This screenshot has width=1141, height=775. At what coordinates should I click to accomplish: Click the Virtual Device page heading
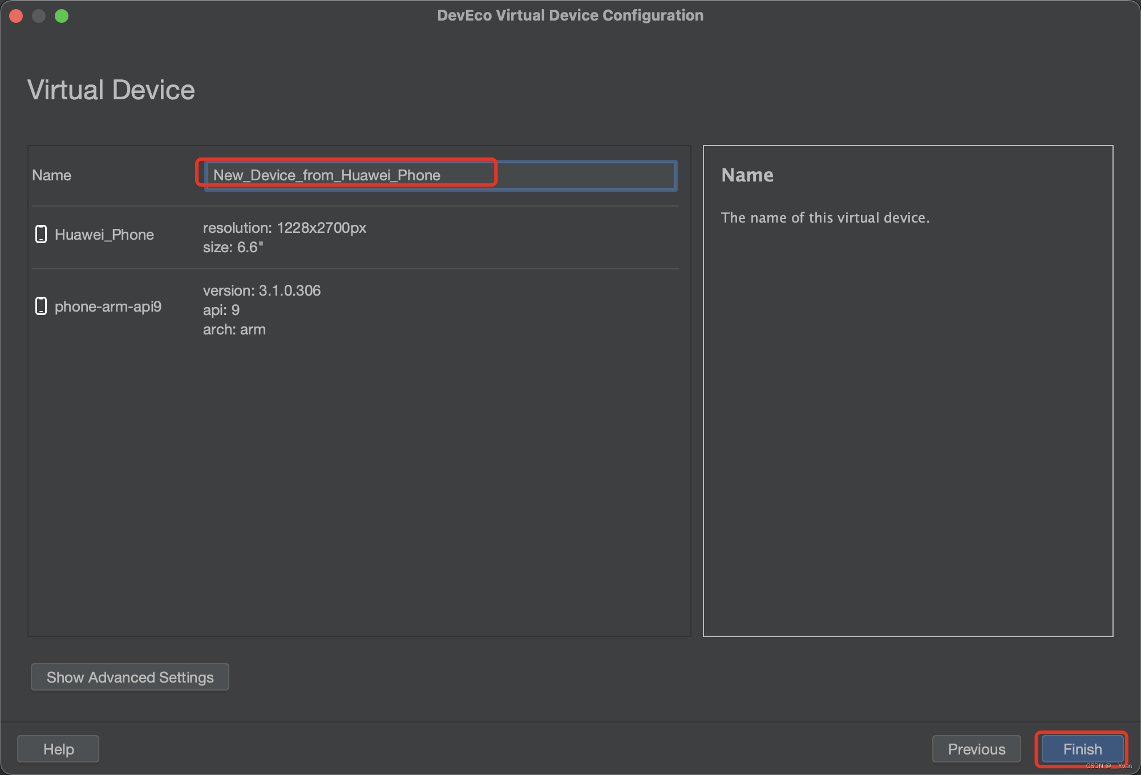coord(111,90)
